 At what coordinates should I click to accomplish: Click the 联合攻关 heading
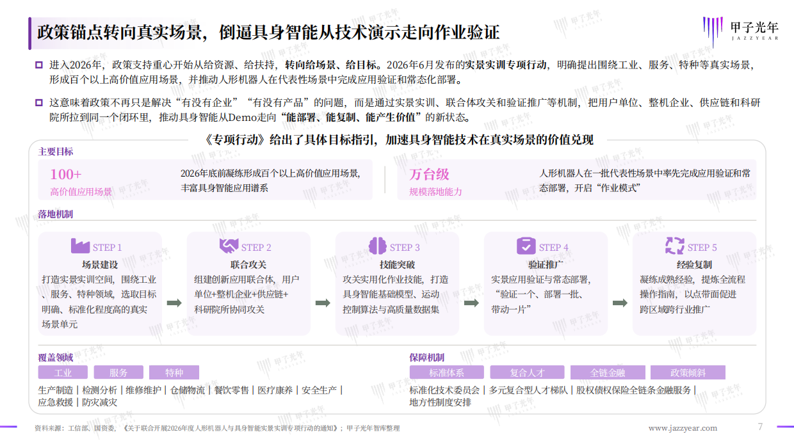[x=248, y=264]
